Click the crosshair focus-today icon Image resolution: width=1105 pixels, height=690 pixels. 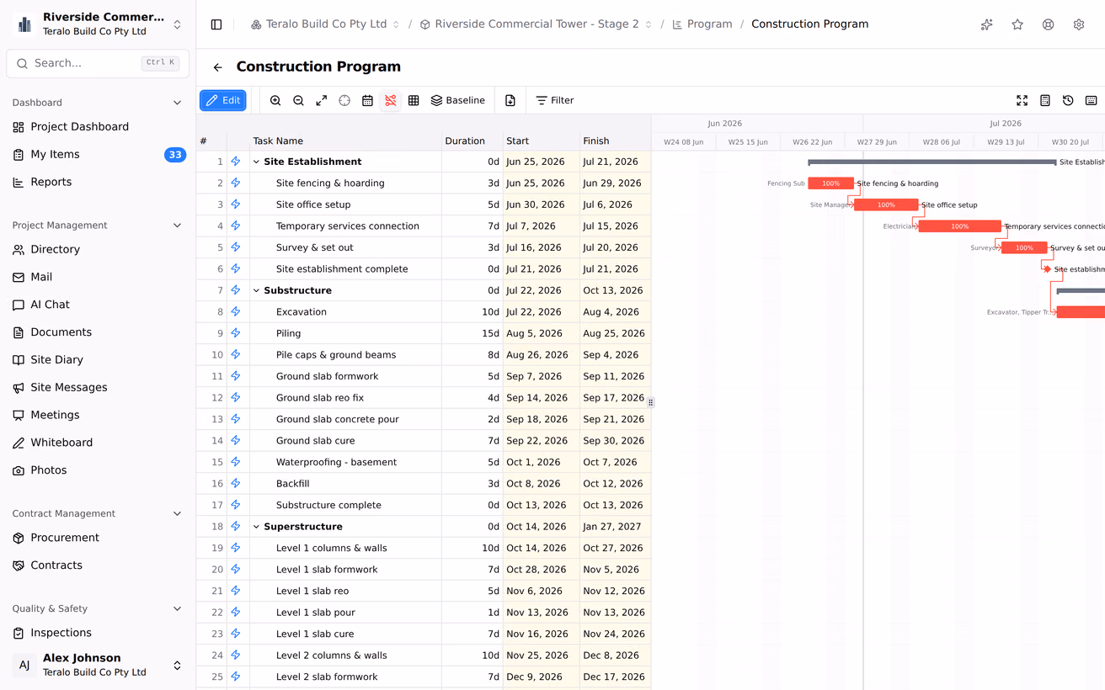click(344, 100)
